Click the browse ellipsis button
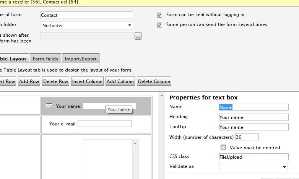The image size is (299, 179). (x=138, y=36)
